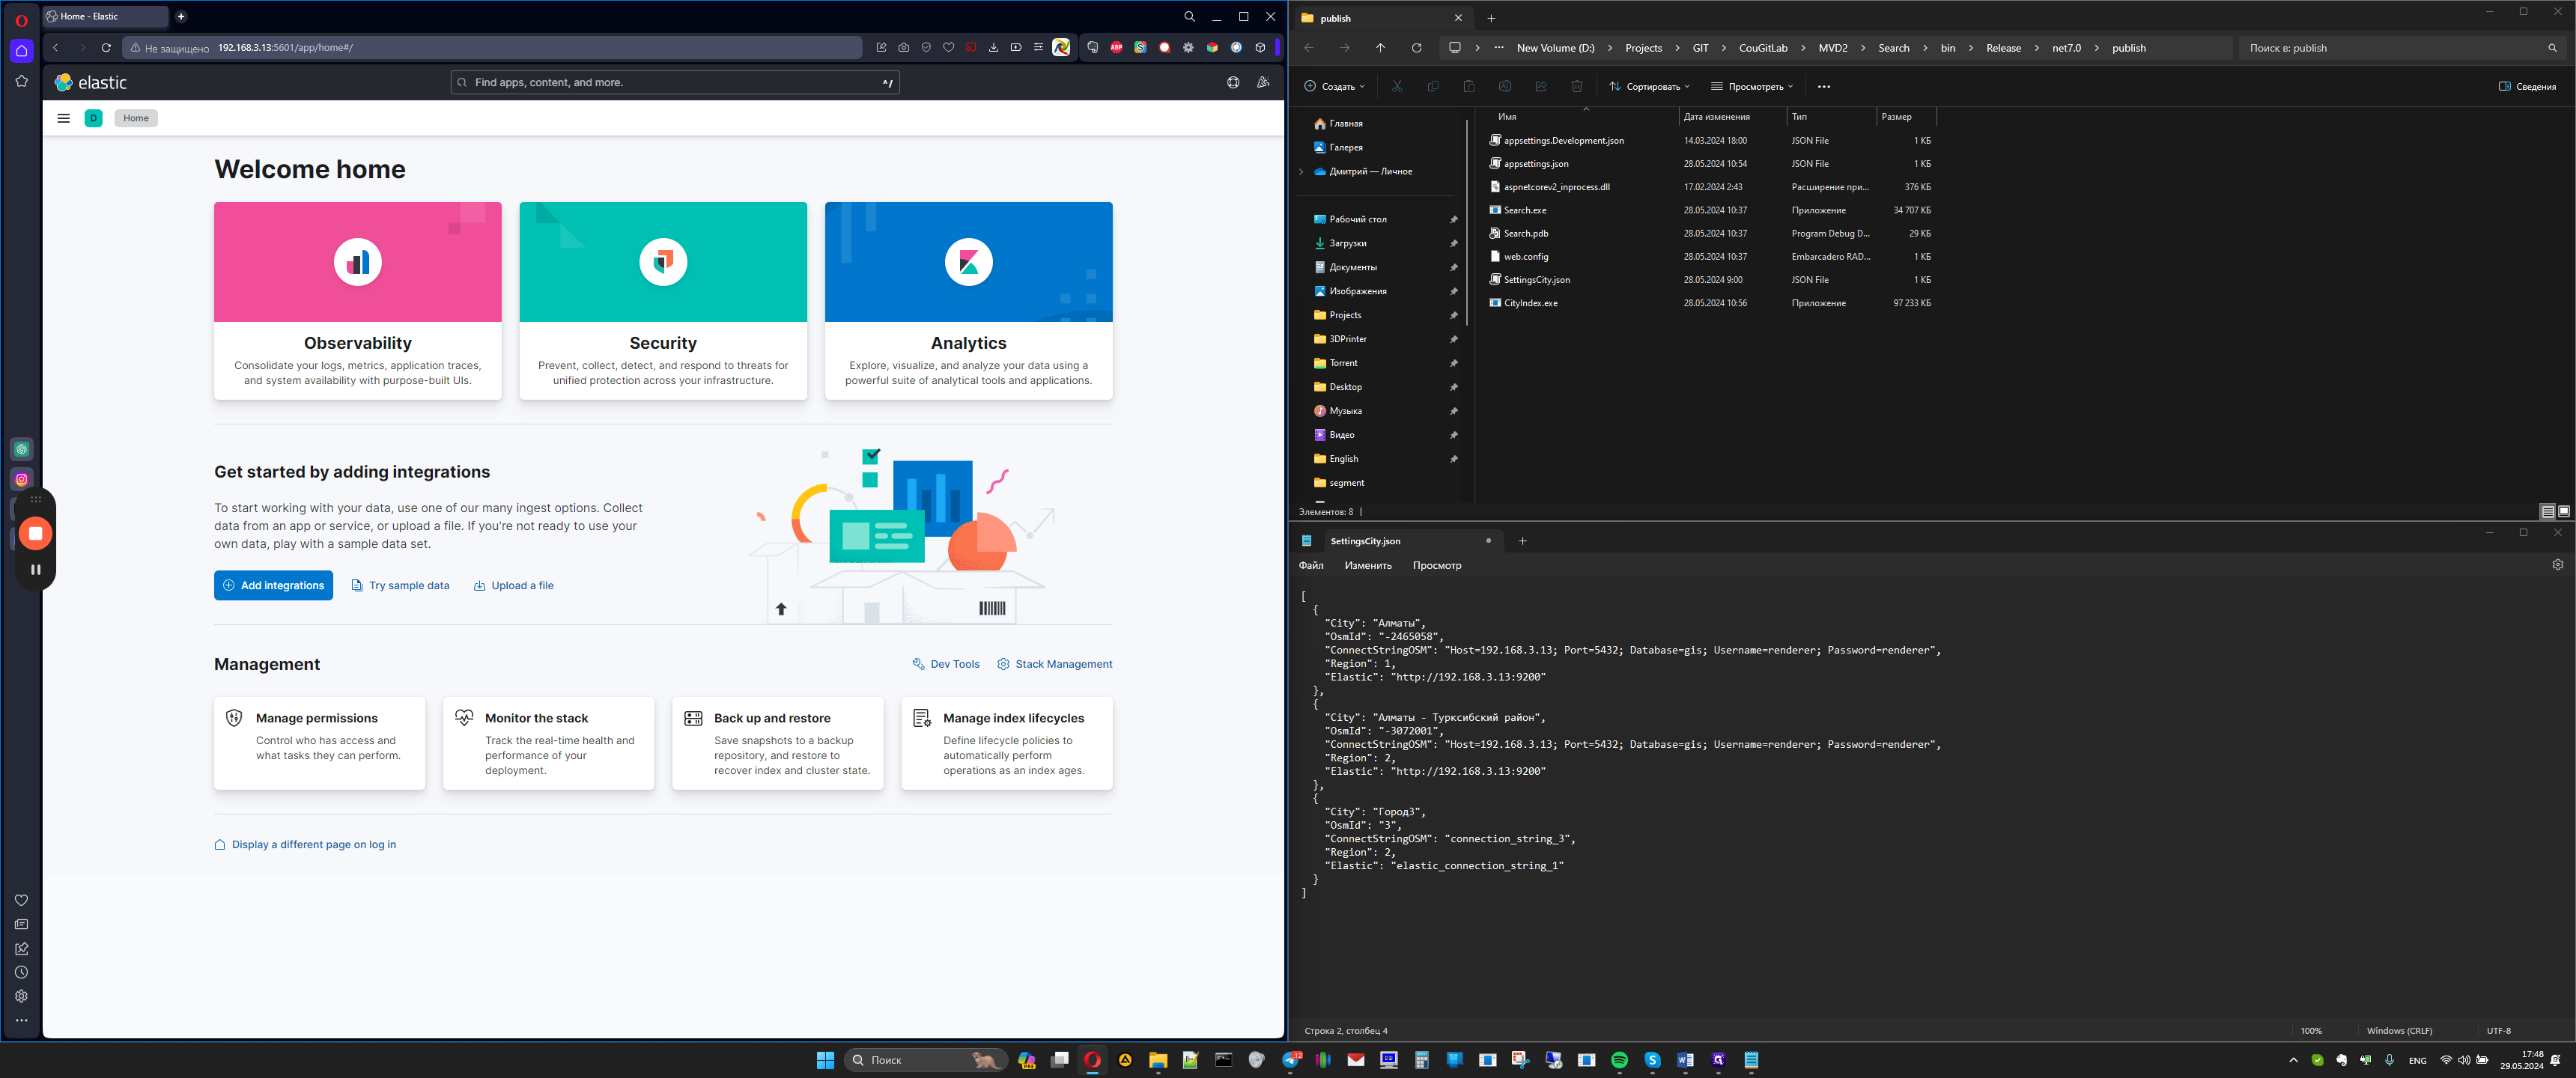Image resolution: width=2576 pixels, height=1078 pixels.
Task: Open Notepad settings gear icon
Action: pyautogui.click(x=2557, y=565)
